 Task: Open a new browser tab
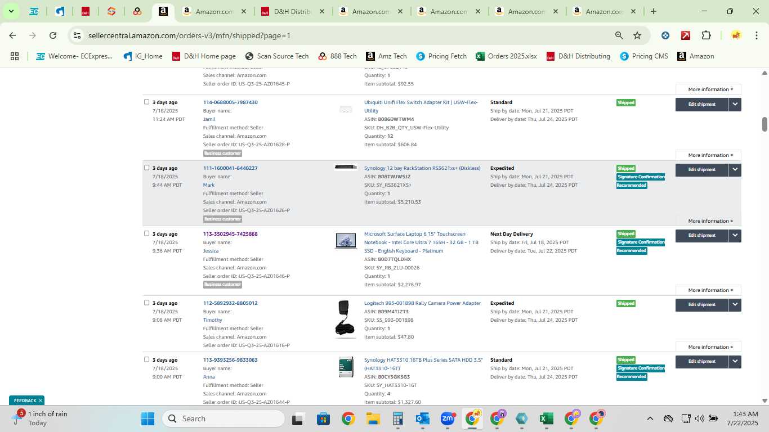click(653, 11)
